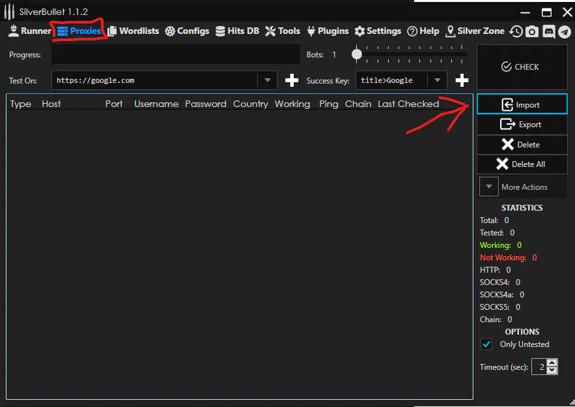Click the 'SOCKS4a:' statistic label
575x407 pixels.
497,295
